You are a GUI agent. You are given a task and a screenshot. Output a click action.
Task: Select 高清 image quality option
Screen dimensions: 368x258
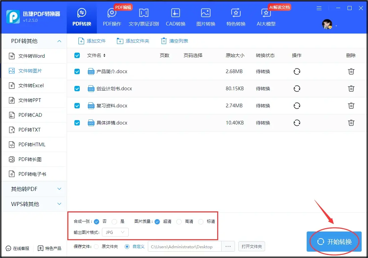coord(179,221)
